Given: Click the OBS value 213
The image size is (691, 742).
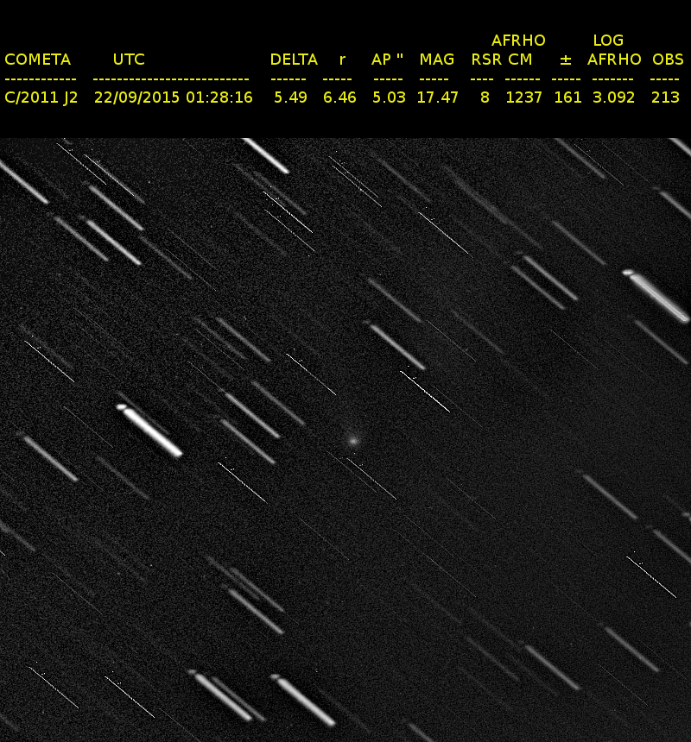Looking at the screenshot, I should tap(665, 97).
